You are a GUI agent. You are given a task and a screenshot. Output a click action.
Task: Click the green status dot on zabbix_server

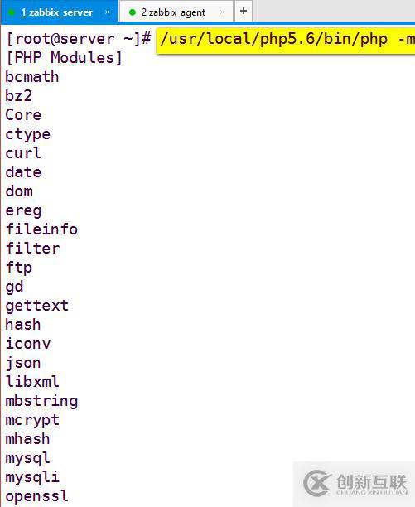pos(12,12)
